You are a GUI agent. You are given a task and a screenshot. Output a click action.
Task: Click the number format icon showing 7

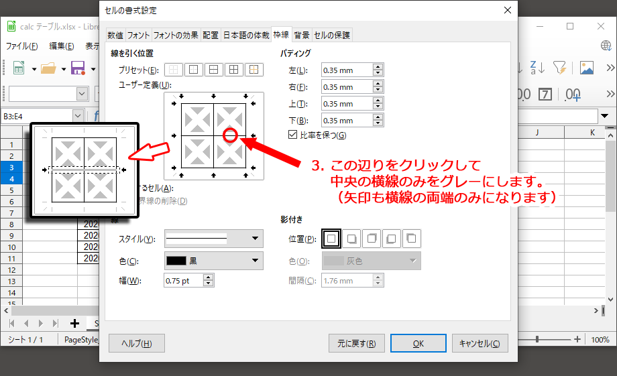(x=545, y=95)
